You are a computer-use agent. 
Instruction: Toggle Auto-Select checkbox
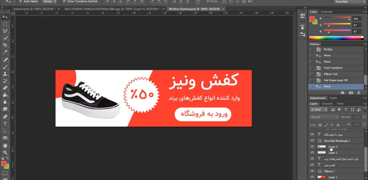click(20, 1)
